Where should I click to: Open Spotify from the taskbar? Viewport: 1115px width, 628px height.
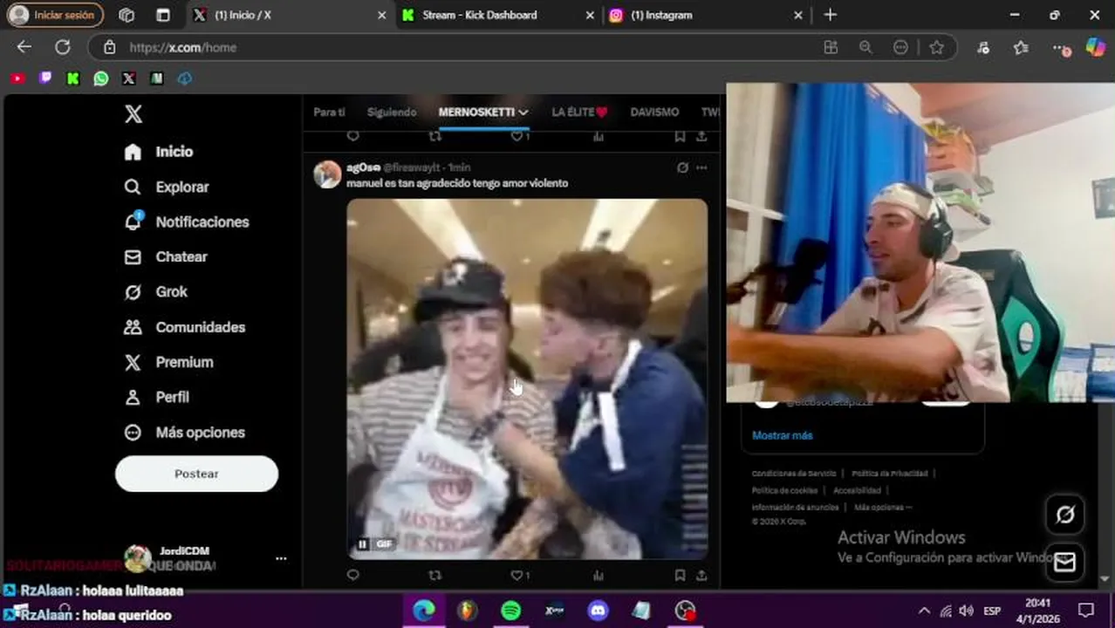[510, 611]
